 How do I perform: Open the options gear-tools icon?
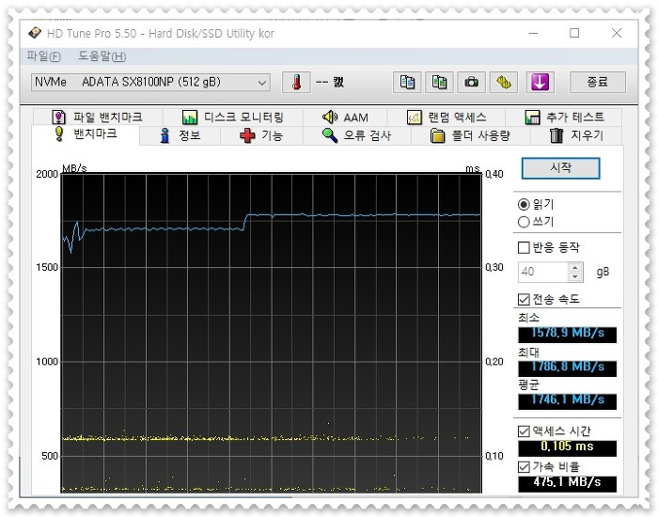pos(504,83)
